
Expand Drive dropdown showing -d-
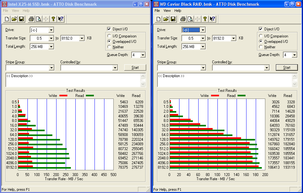pos(203,30)
